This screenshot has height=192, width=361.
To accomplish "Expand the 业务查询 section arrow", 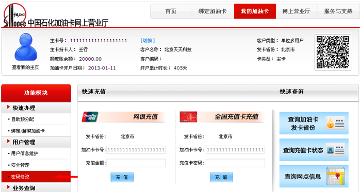I will [x=9, y=187].
